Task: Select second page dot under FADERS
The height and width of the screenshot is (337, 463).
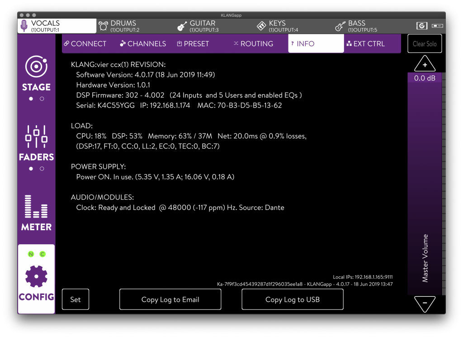Action: point(42,169)
